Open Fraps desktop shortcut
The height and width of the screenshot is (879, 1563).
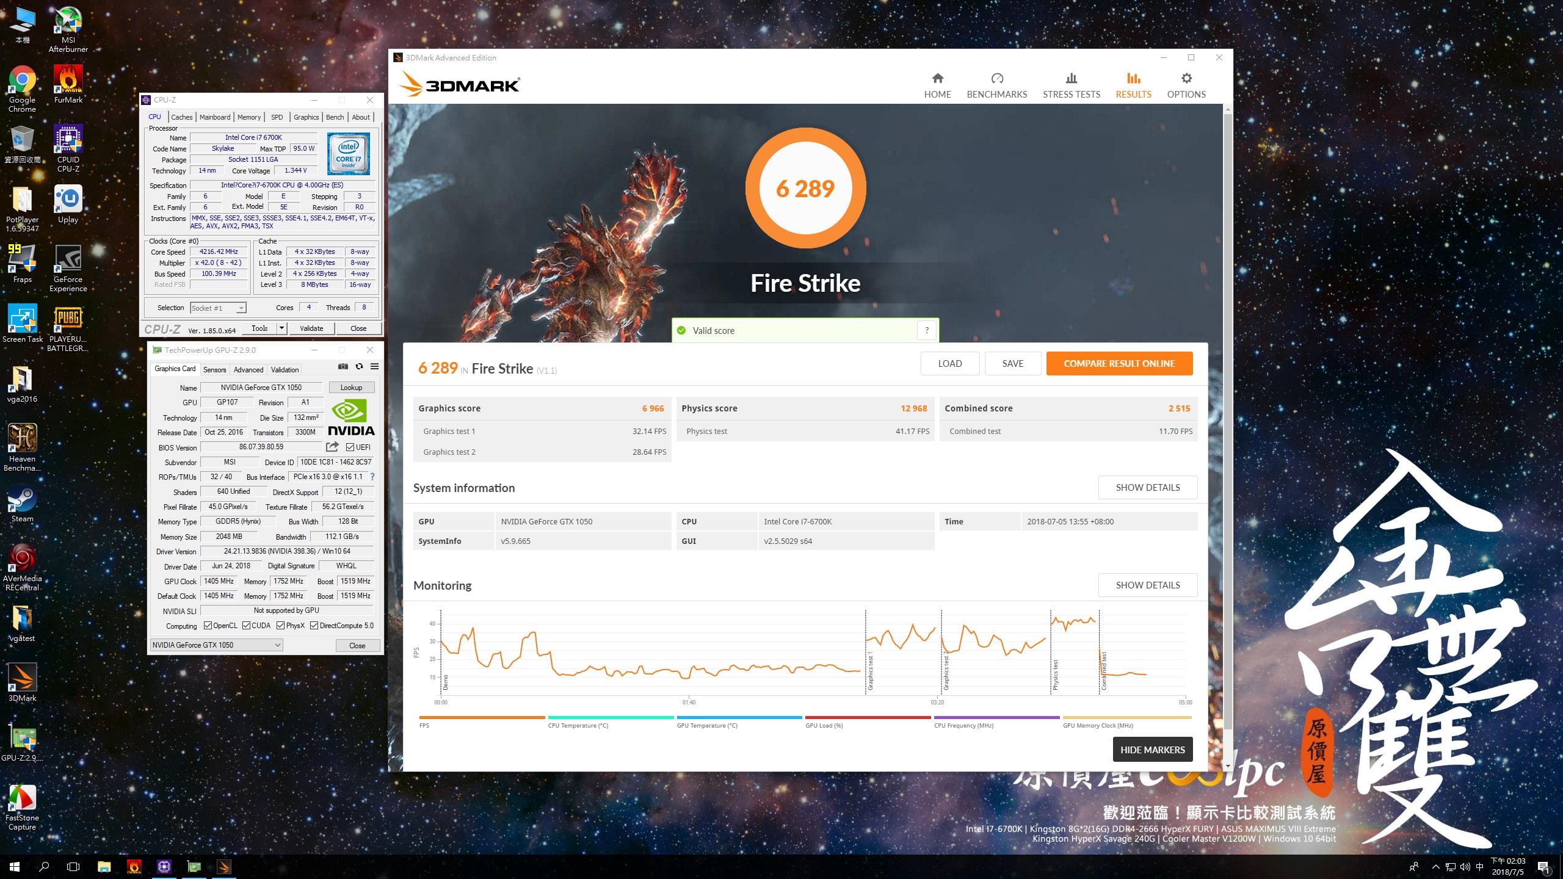pyautogui.click(x=22, y=264)
